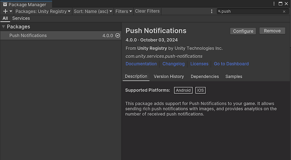Open the Packages: Unity Registry dropdown
291x160 pixels.
(43, 11)
